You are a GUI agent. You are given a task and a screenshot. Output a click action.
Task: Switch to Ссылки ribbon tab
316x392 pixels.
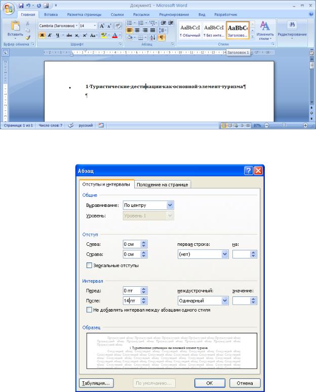tap(117, 15)
